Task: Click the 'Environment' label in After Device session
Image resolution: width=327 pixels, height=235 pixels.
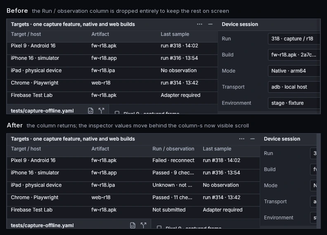Action: (x=278, y=218)
